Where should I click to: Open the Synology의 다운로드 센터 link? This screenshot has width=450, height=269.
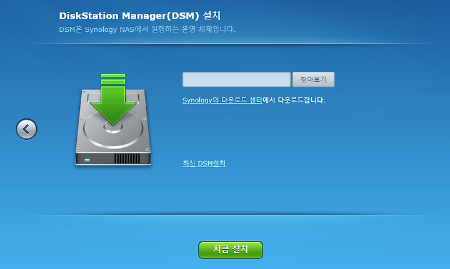[222, 100]
